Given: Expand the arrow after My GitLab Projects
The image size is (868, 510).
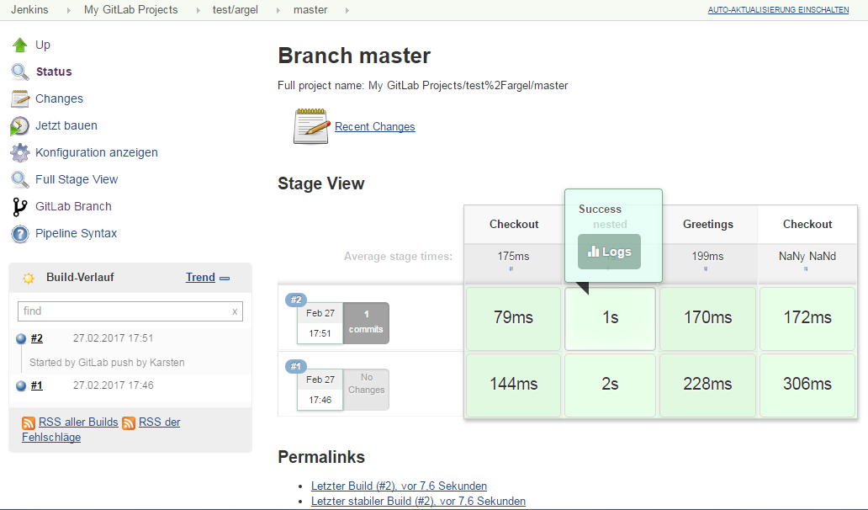Looking at the screenshot, I should coord(198,11).
